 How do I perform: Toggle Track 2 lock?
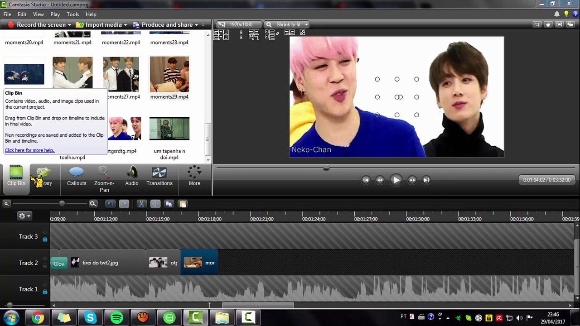(45, 265)
